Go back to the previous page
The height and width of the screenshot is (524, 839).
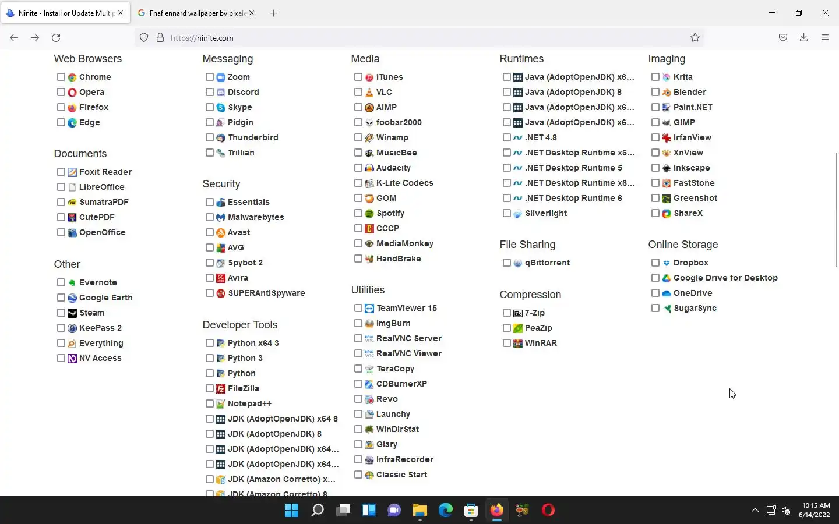14,38
